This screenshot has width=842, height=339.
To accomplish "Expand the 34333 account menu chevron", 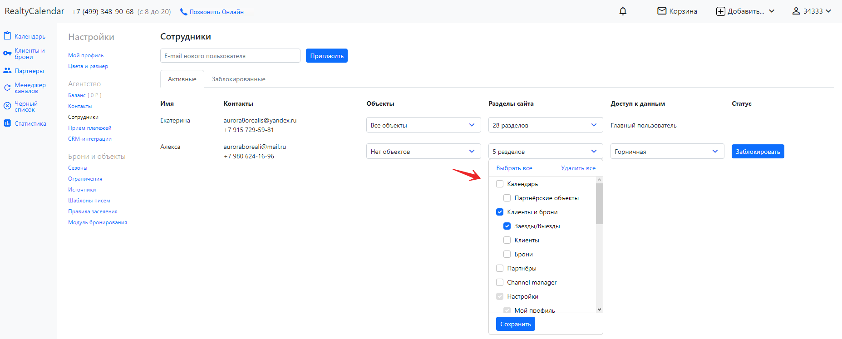I will (x=828, y=11).
